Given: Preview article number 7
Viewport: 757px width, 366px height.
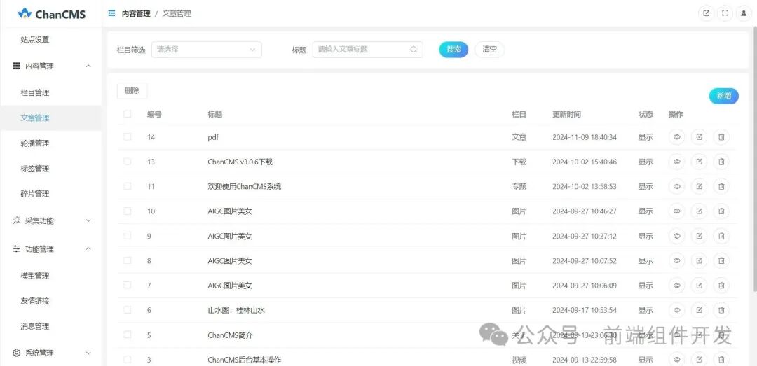Looking at the screenshot, I should [677, 286].
